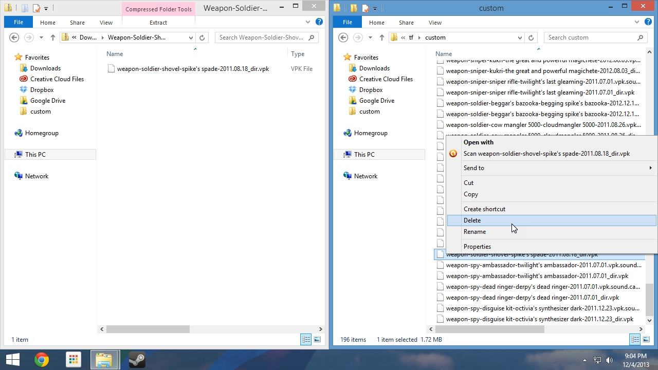The height and width of the screenshot is (370, 658).
Task: Show hidden icons in system tray
Action: click(x=584, y=360)
